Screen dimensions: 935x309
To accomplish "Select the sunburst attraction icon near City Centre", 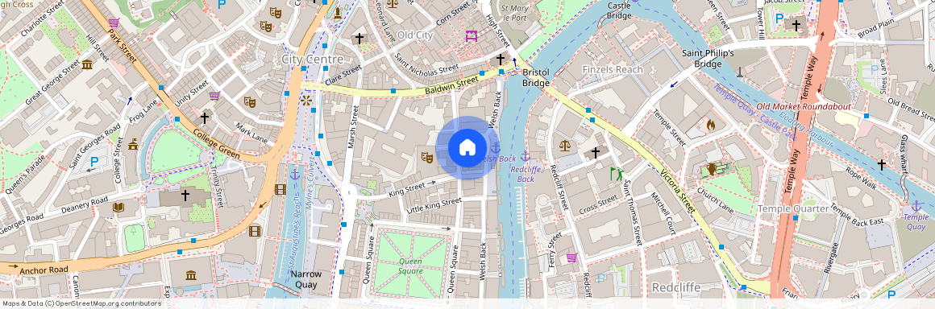I will [x=306, y=100].
